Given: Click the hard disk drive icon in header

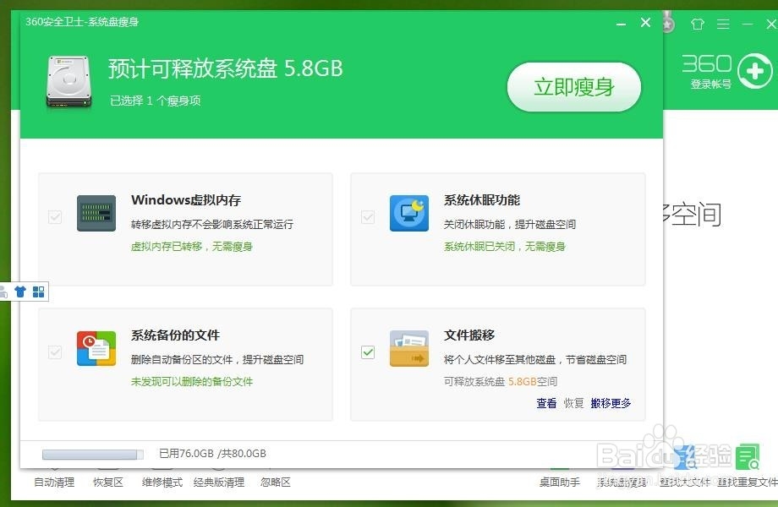Looking at the screenshot, I should click(x=69, y=82).
